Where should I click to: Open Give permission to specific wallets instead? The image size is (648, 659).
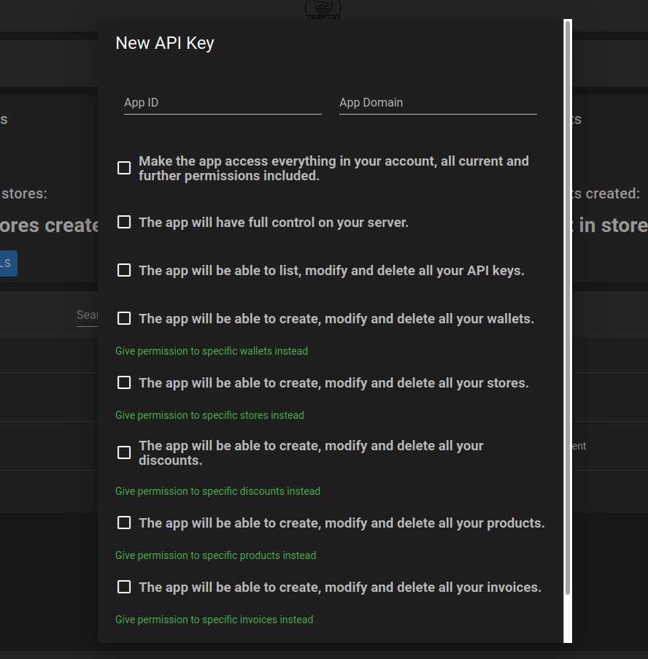point(212,351)
